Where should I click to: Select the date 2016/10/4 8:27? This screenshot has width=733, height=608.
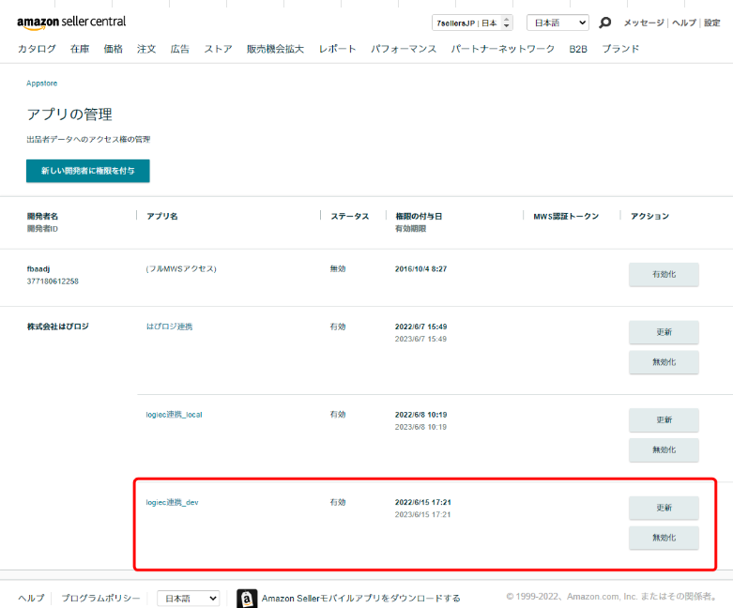[420, 269]
